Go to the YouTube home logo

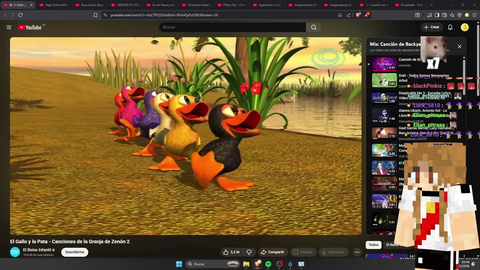(30, 27)
